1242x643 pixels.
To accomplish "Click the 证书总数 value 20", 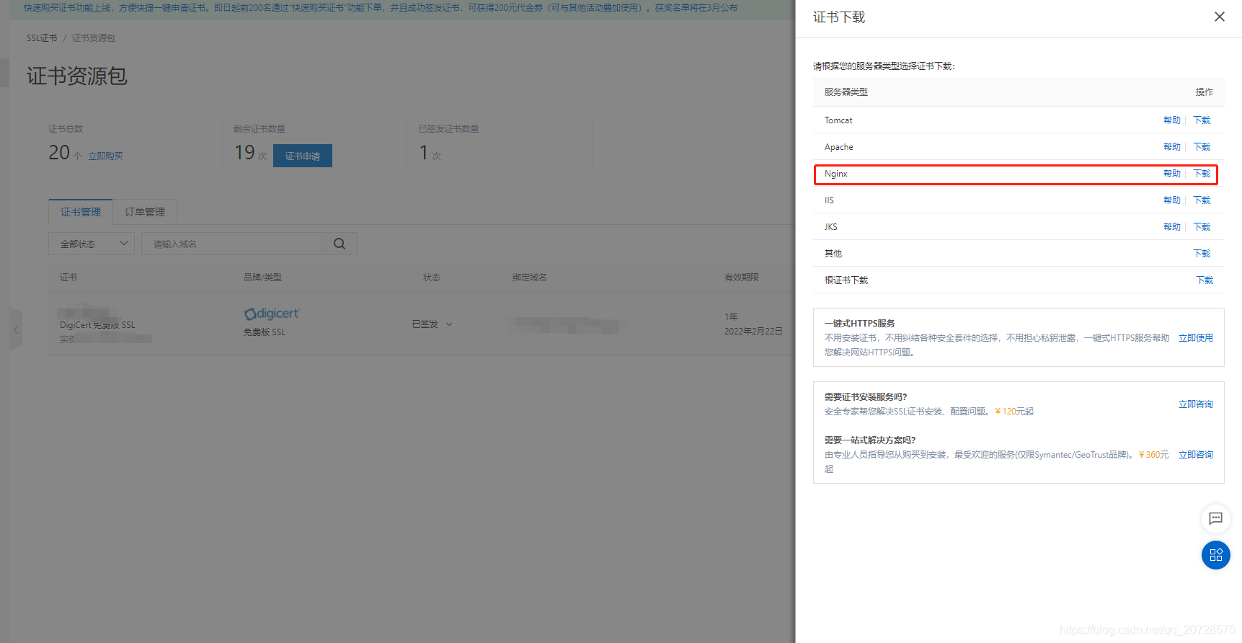I will coord(59,153).
